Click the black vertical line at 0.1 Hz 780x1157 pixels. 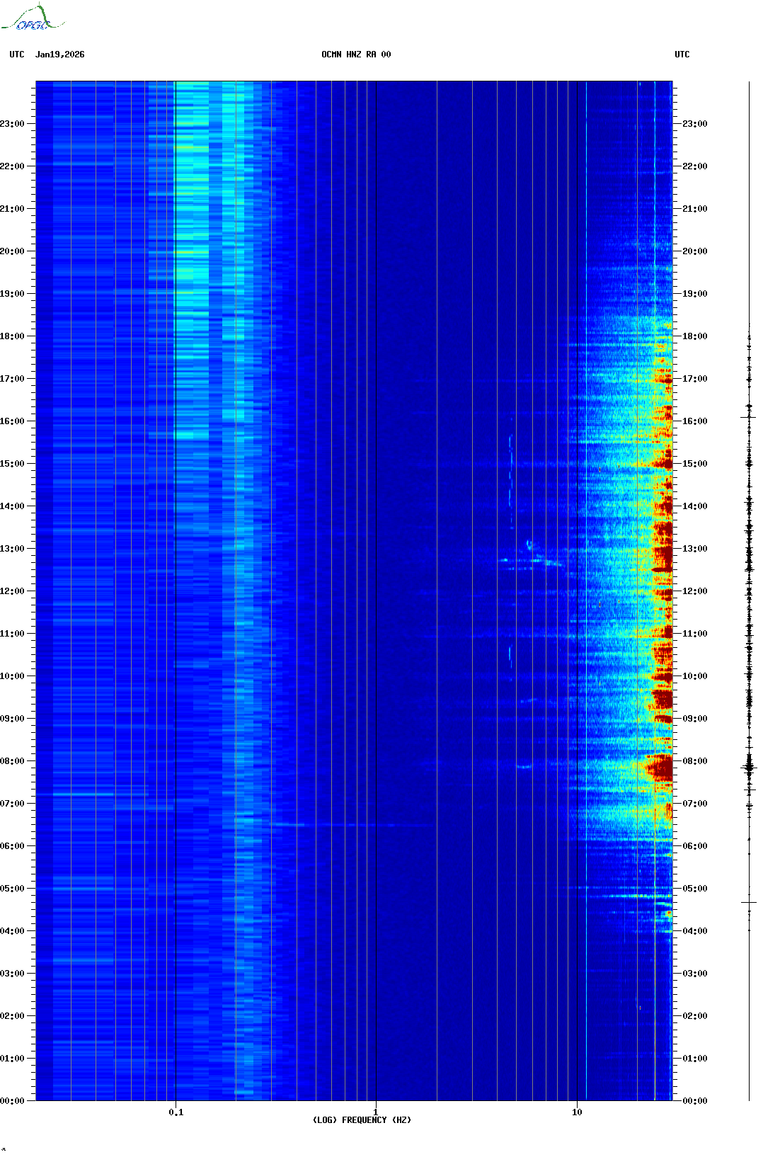(x=176, y=566)
